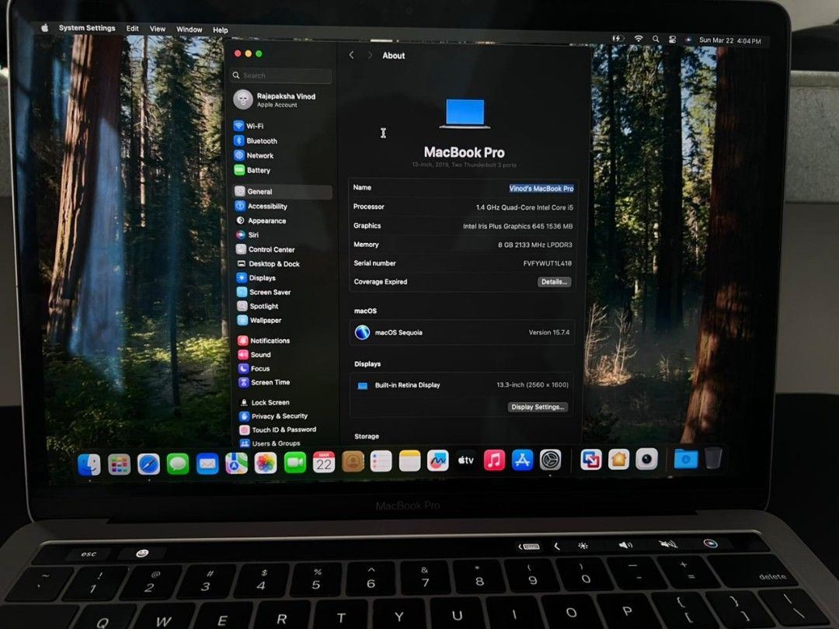The height and width of the screenshot is (629, 839).
Task: Click the Coverage Expired Details button
Action: [x=554, y=282]
